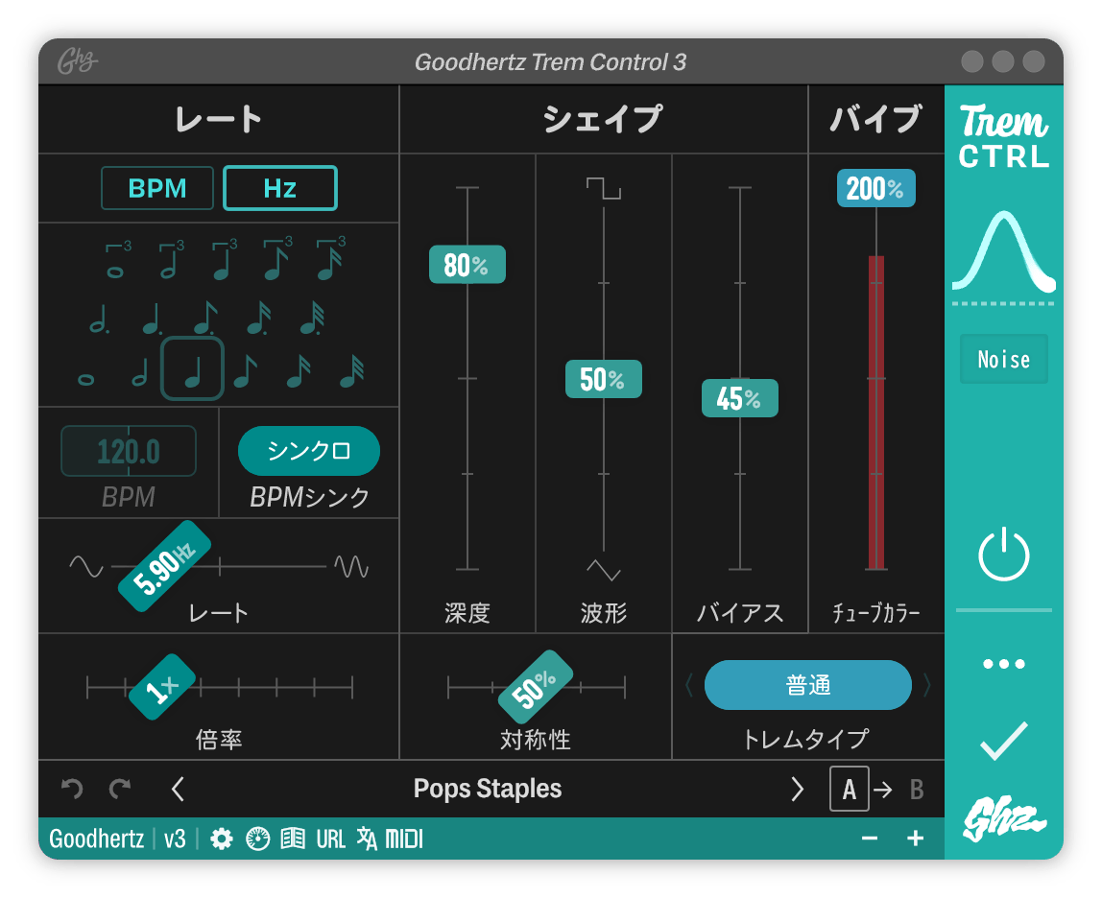This screenshot has height=898, width=1102.
Task: Click the URL icon in the bottom bar
Action: 330,839
